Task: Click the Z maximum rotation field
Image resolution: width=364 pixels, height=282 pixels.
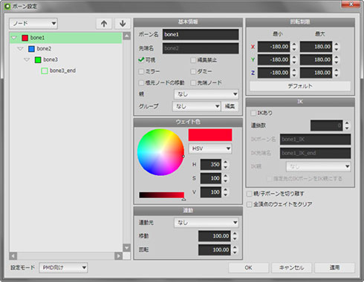Action: [x=316, y=73]
